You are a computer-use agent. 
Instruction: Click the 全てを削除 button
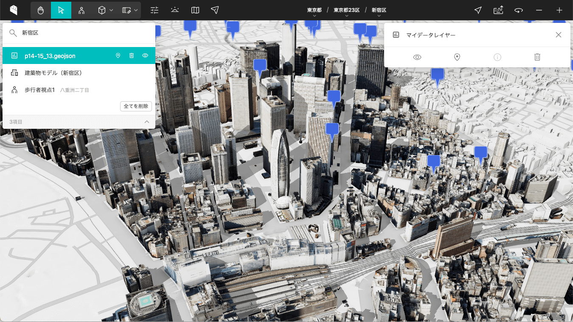coord(136,106)
